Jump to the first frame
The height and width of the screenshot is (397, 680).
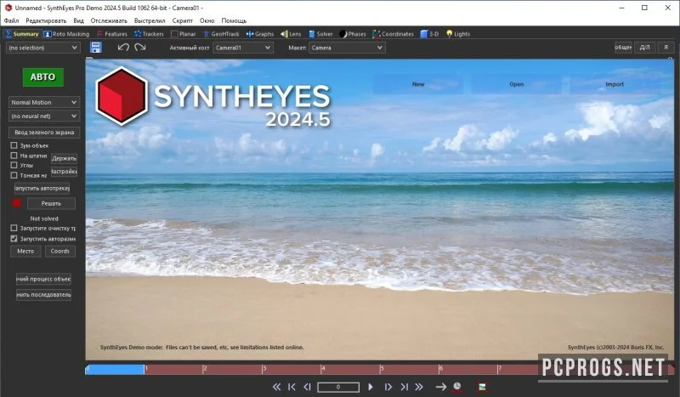(292, 387)
